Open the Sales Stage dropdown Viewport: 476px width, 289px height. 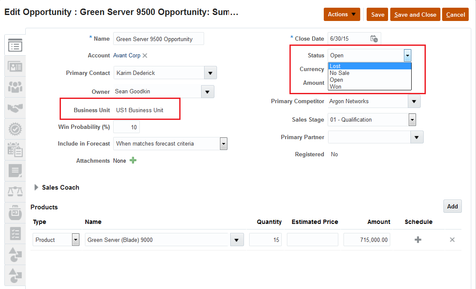point(412,119)
